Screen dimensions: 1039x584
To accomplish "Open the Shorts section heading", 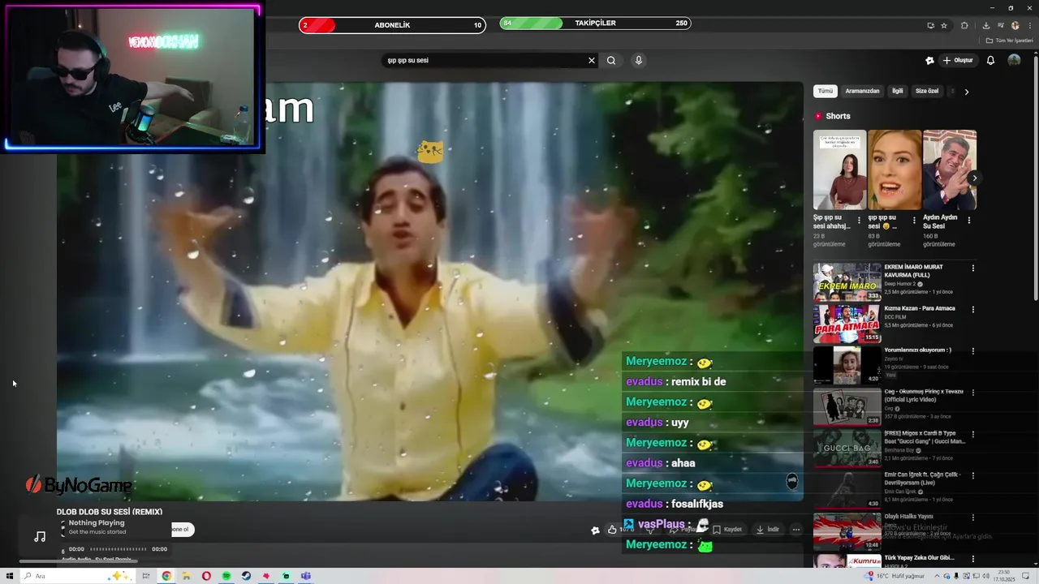I will (x=838, y=116).
